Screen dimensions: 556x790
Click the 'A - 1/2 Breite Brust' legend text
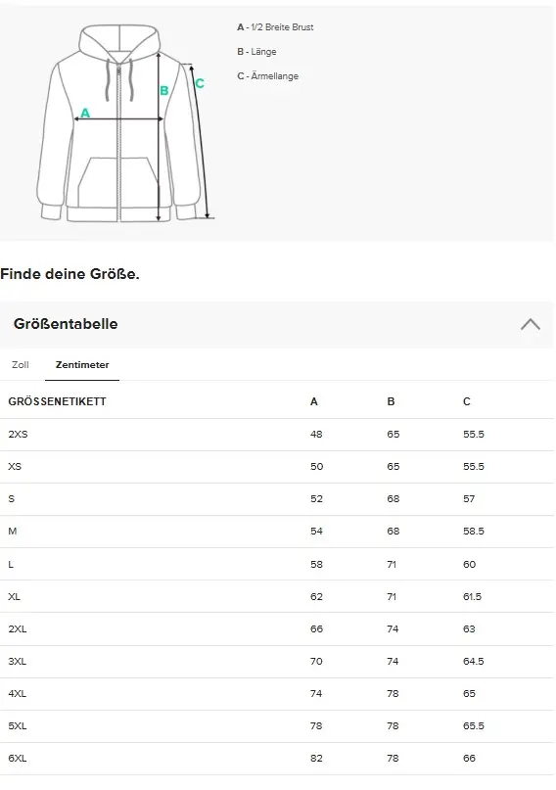[x=275, y=27]
